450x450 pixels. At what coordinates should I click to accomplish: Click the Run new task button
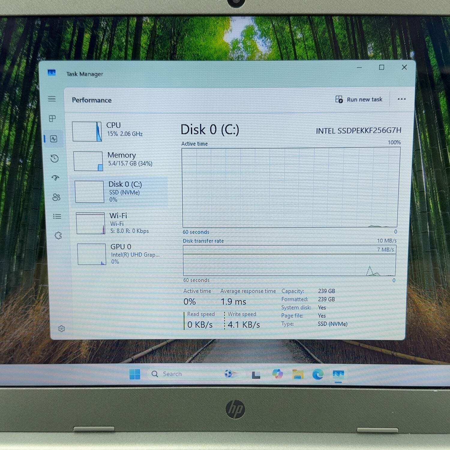click(359, 99)
